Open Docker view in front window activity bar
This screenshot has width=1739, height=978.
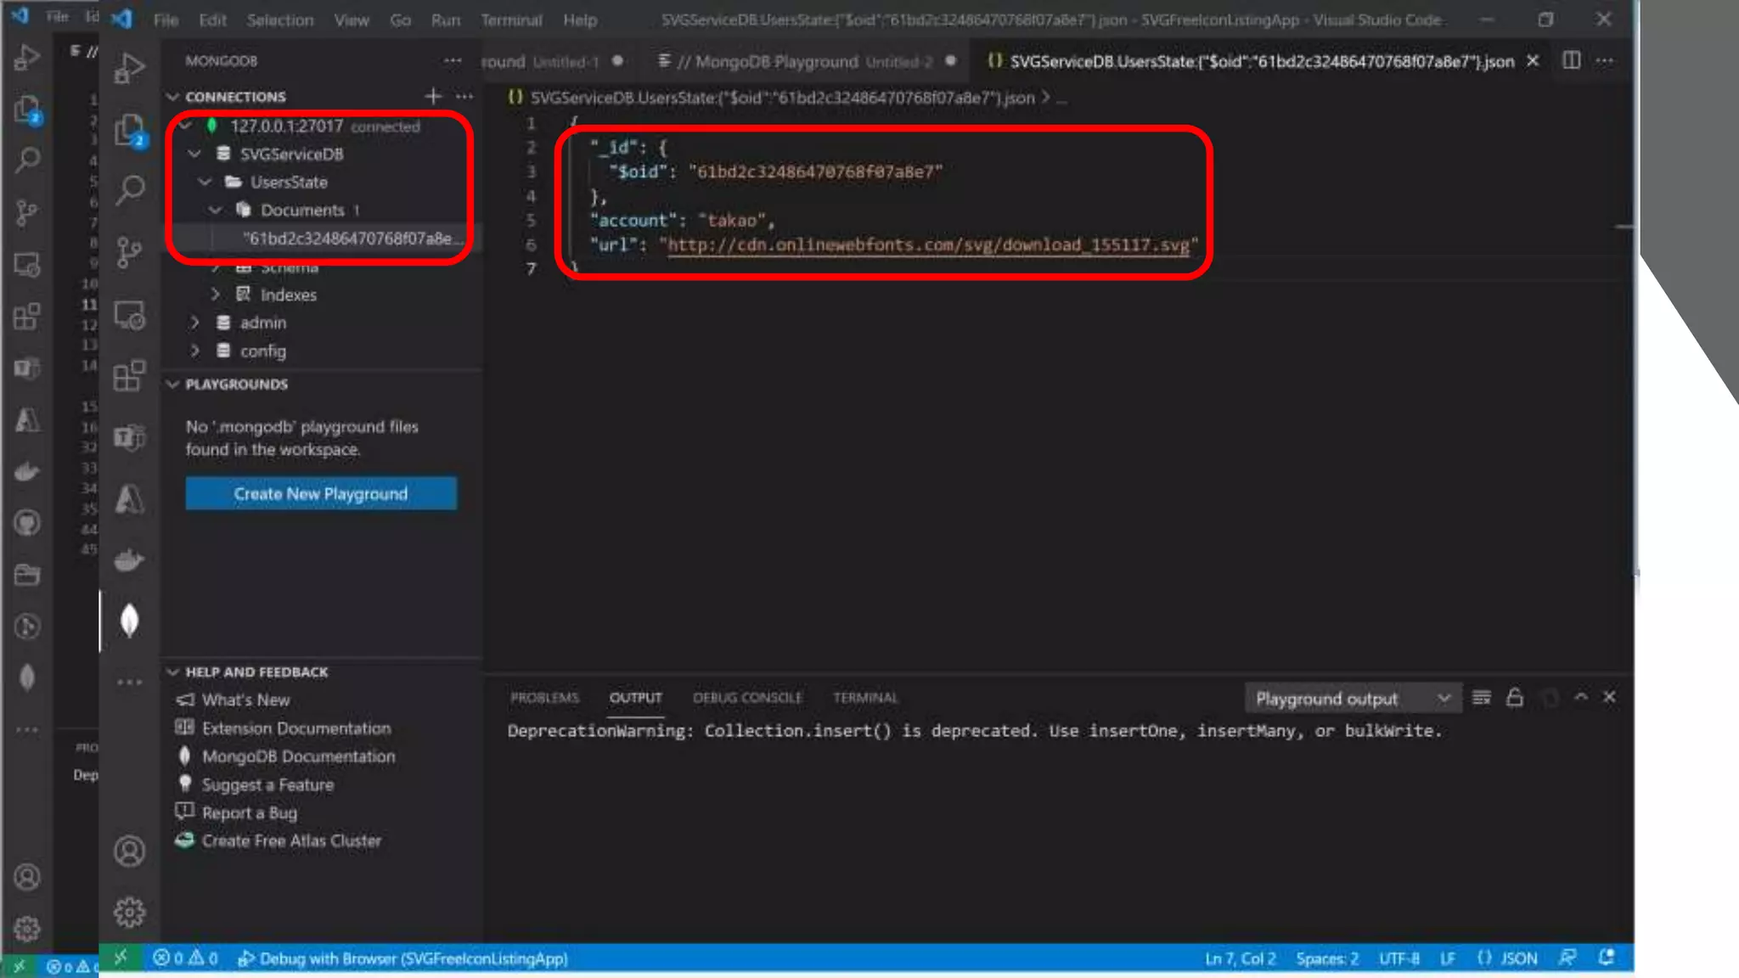click(x=130, y=560)
